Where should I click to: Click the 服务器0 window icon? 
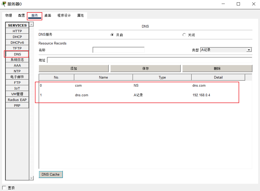click(4, 4)
